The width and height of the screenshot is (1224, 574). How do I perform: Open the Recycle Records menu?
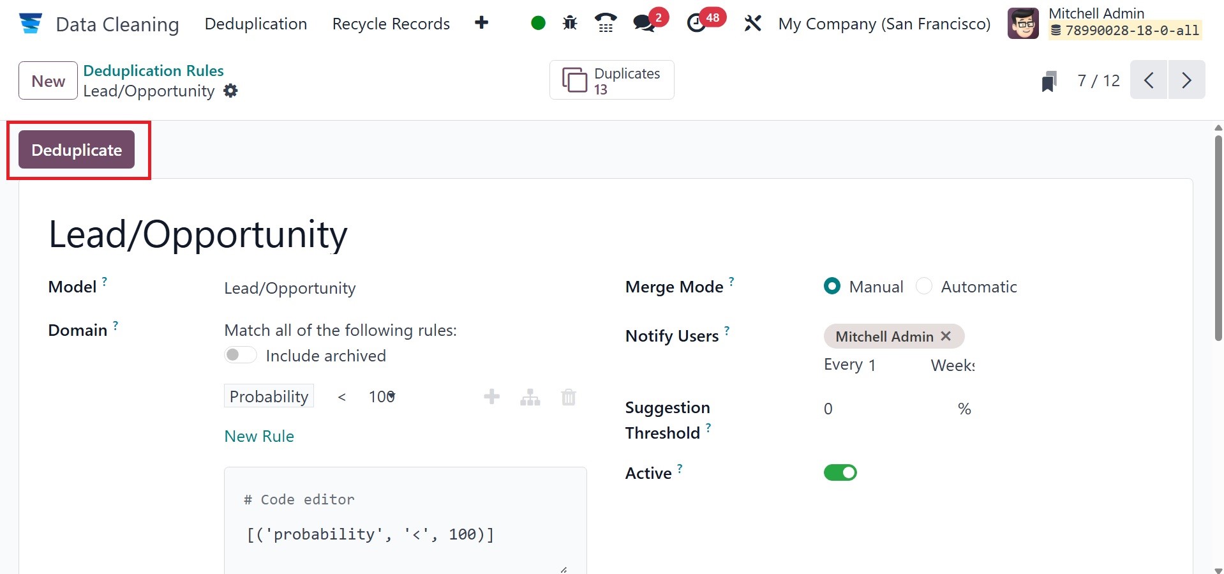(x=391, y=24)
